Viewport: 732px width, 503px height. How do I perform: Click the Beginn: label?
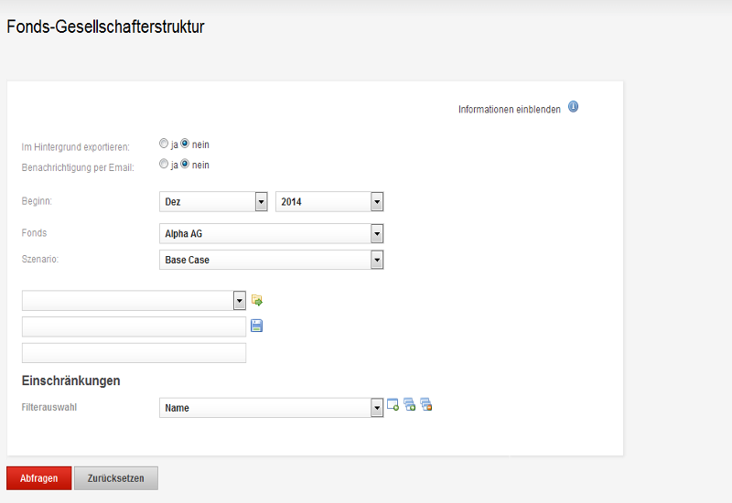coord(37,201)
